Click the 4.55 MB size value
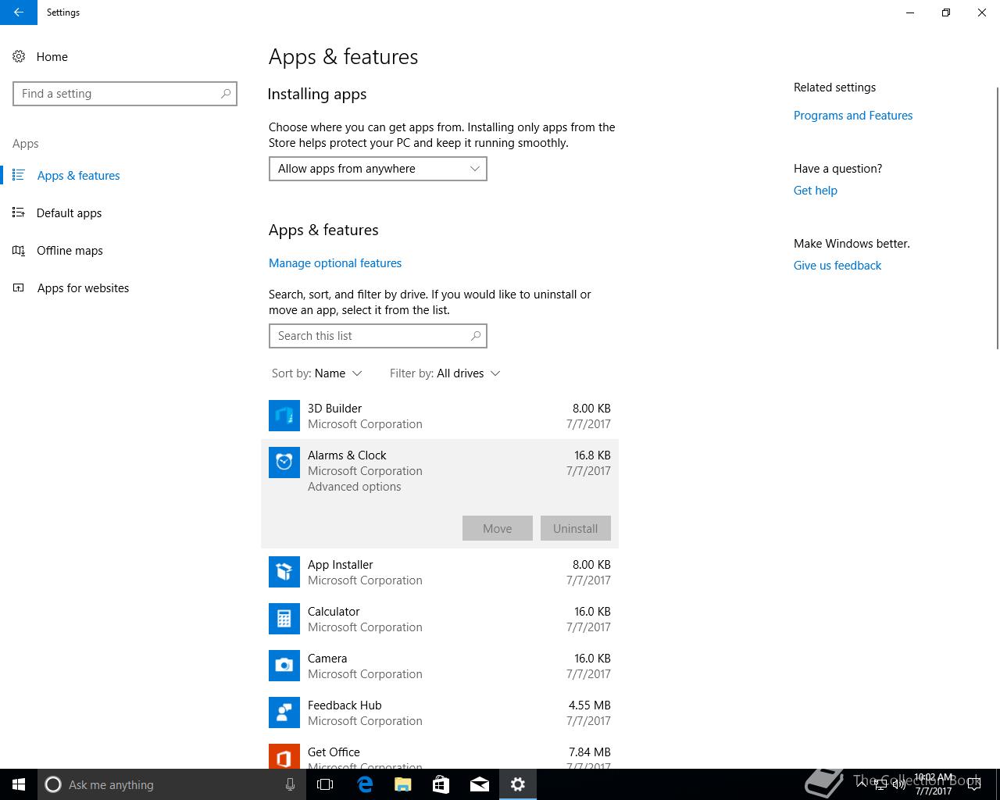Viewport: 1000px width, 800px height. 590,705
